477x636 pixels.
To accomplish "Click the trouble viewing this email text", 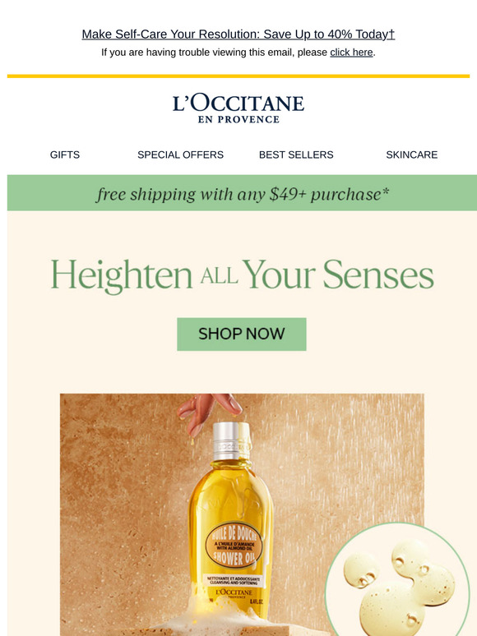I will click(215, 53).
